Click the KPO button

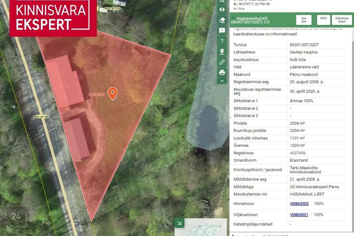coord(323,18)
